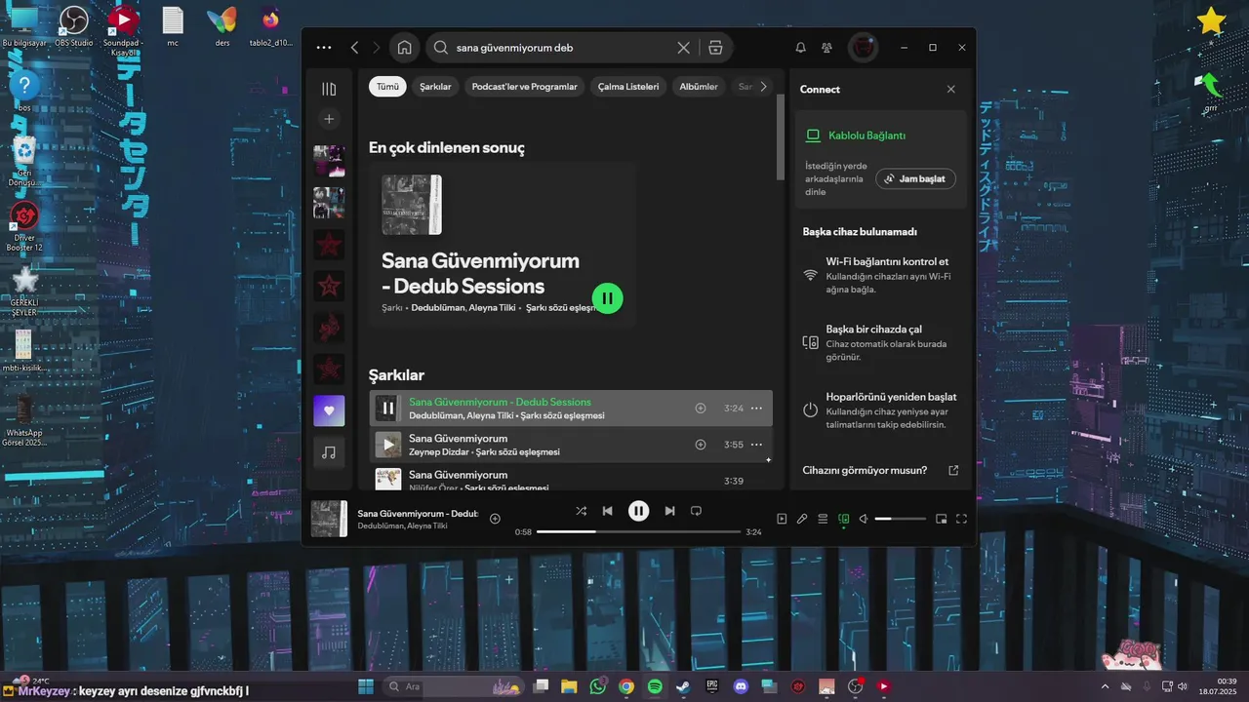
Task: Create a playlist with the plus icon
Action: (x=329, y=119)
